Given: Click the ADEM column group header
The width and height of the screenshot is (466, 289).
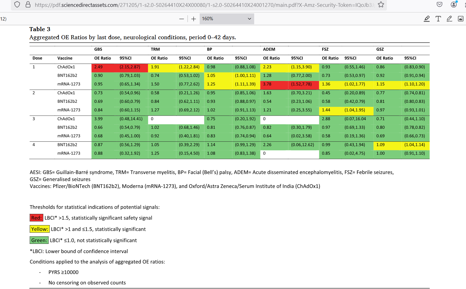Looking at the screenshot, I should (x=269, y=49).
